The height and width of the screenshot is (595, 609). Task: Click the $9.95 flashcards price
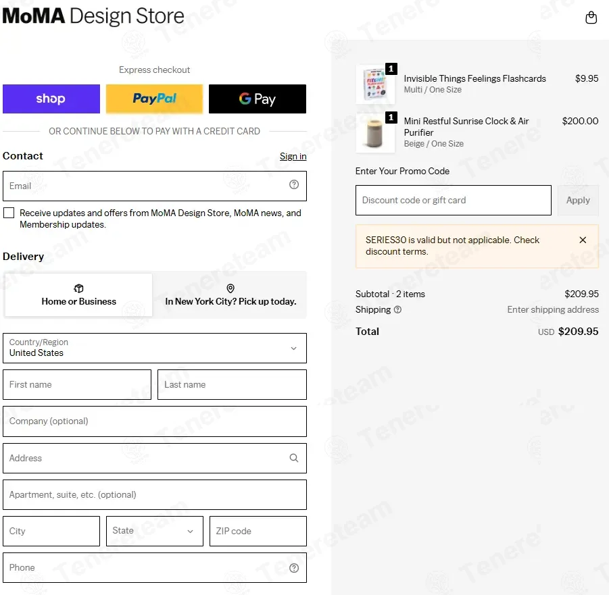click(x=587, y=78)
